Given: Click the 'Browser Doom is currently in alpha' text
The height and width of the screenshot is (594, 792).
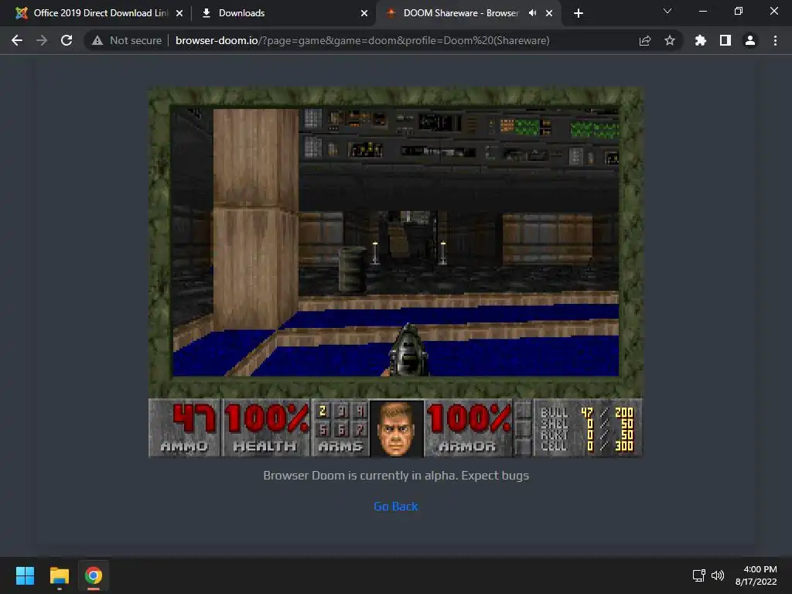Looking at the screenshot, I should pos(395,476).
